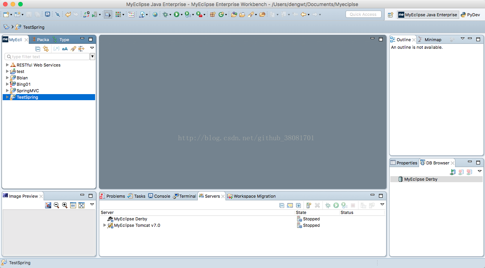
Task: Click the monitor console icon in toolbar
Action: click(x=47, y=14)
